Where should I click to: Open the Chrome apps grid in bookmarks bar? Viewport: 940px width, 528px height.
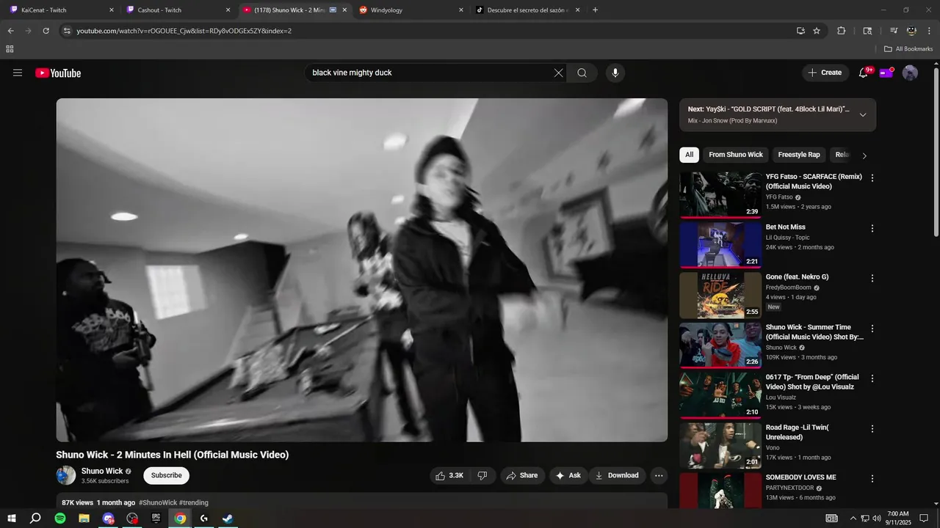pos(10,49)
